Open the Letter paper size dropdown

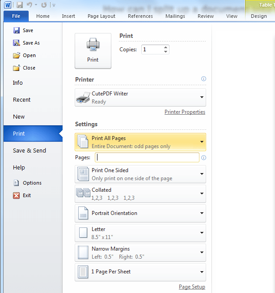click(140, 233)
